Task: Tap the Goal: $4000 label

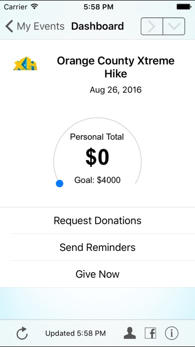Action: [97, 180]
